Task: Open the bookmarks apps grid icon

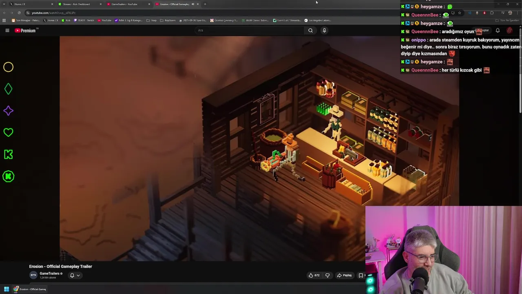Action: (x=4, y=20)
